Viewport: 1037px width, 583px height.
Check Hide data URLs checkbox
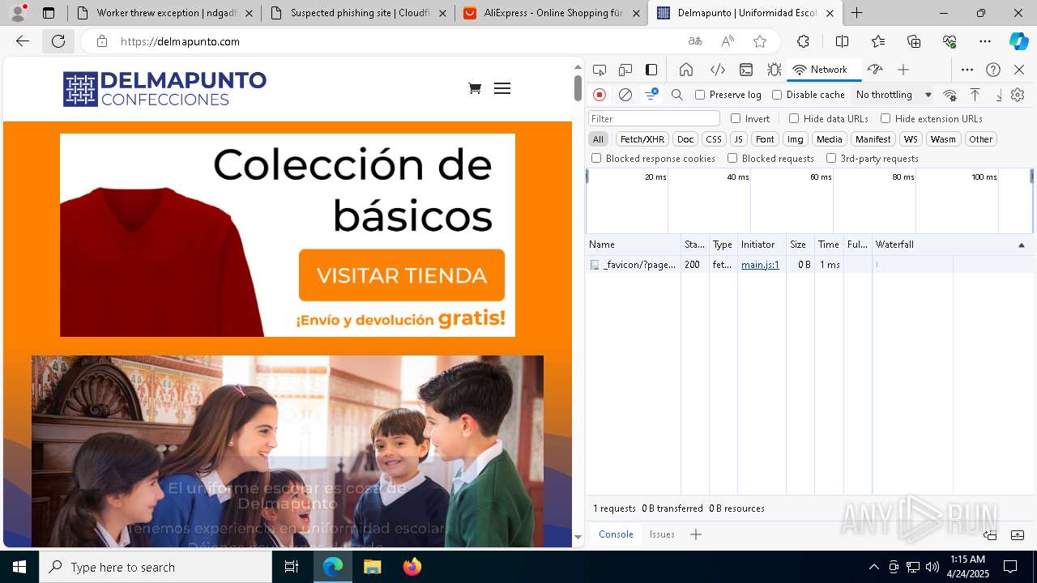(x=794, y=118)
